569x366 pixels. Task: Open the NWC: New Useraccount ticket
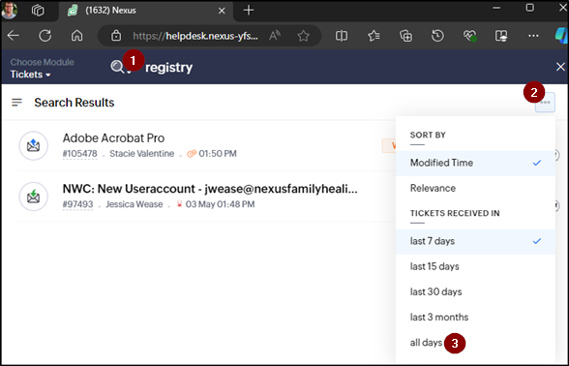pos(210,189)
